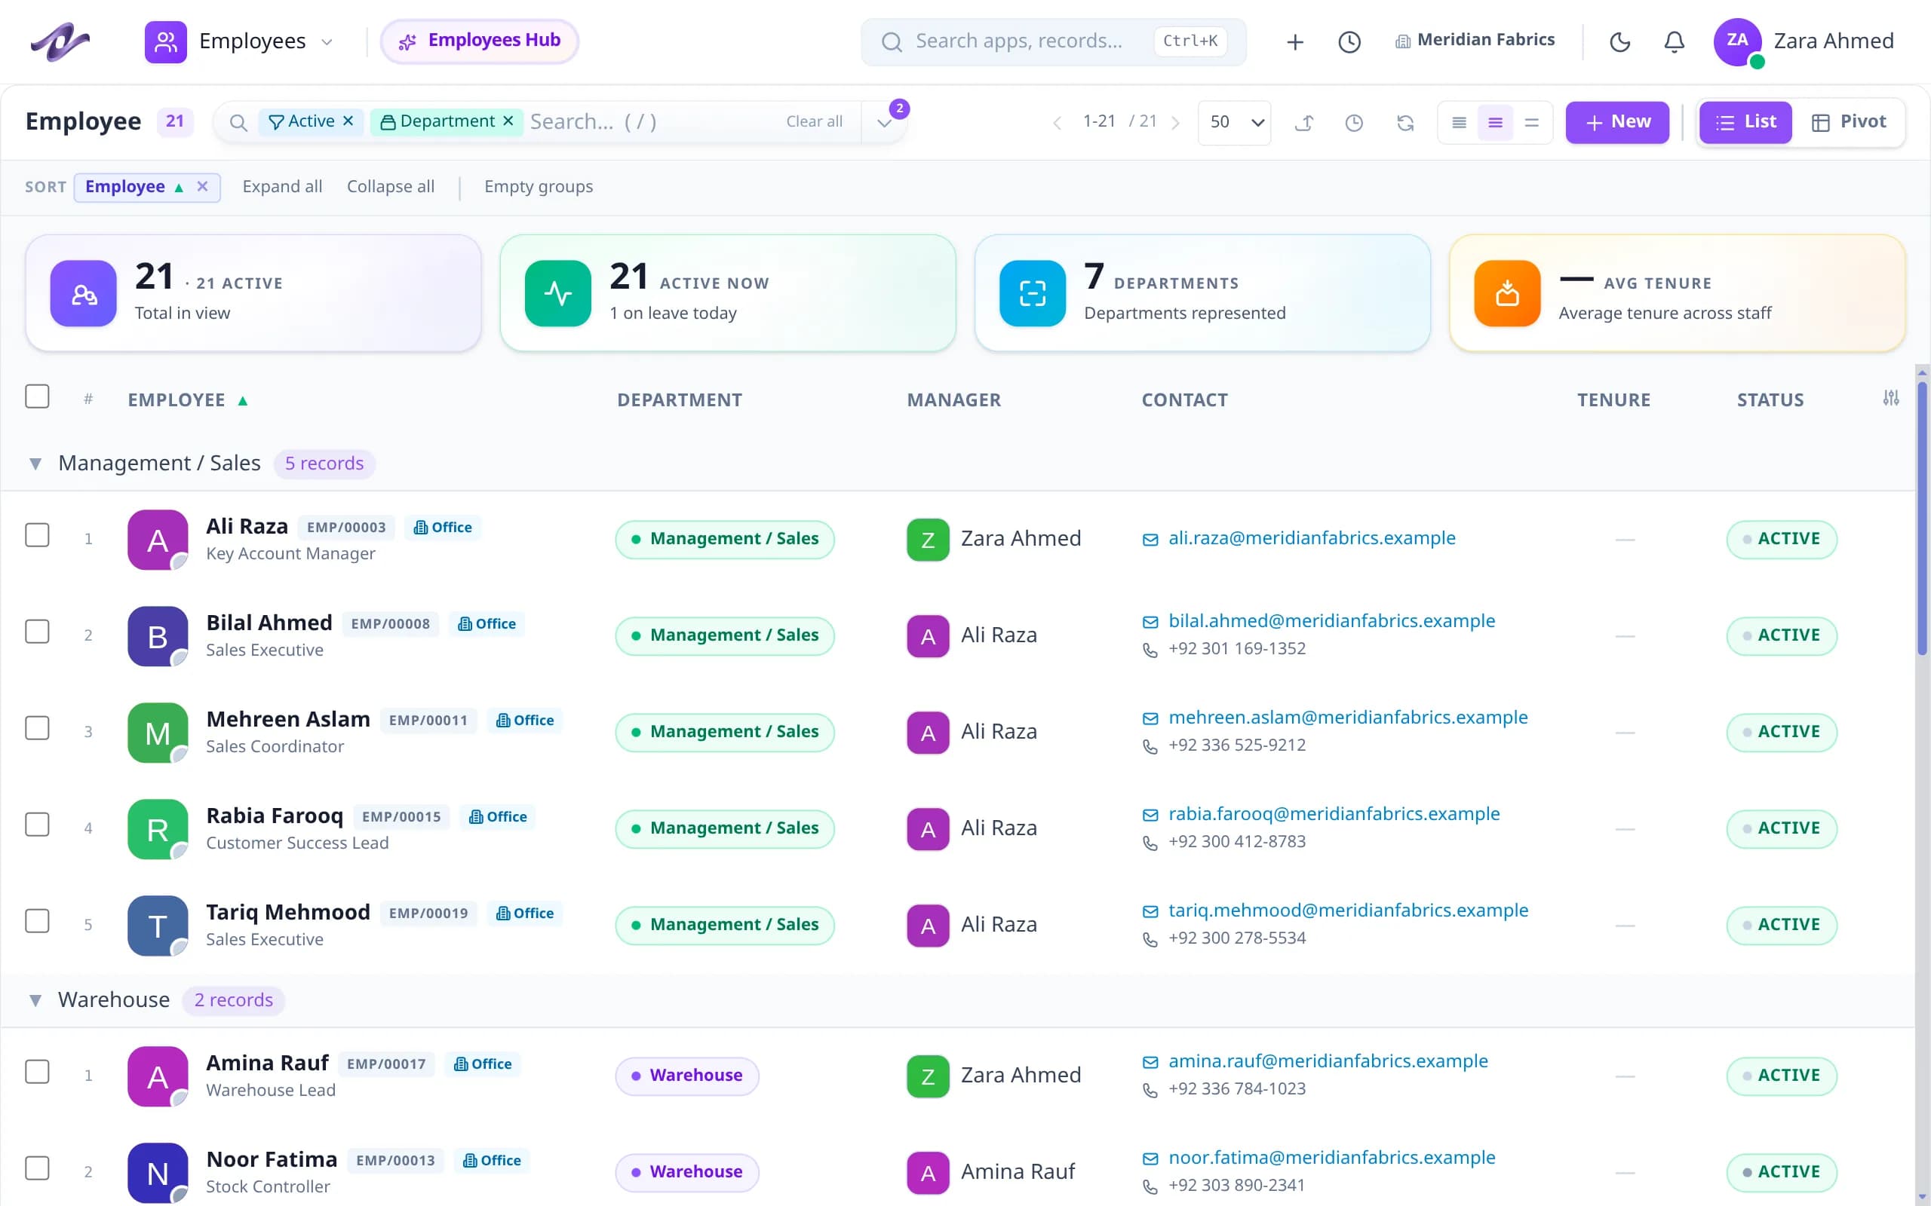Click Clear all filters
1931x1206 pixels.
pos(814,122)
